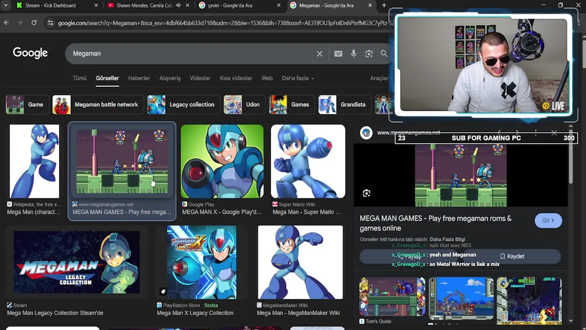The height and width of the screenshot is (330, 586).
Task: Select the Haberler search tab
Action: (x=139, y=78)
